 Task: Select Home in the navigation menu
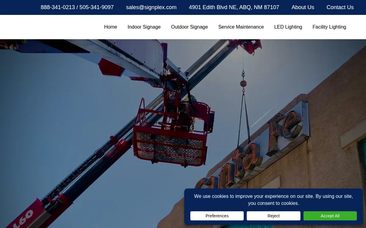[x=111, y=27]
